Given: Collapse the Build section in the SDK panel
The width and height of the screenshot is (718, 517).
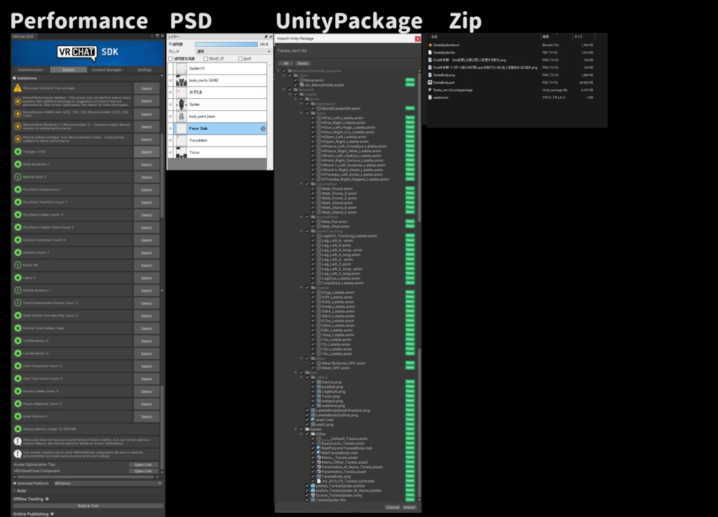Looking at the screenshot, I should 15,491.
